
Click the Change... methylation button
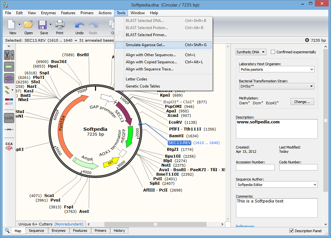tap(302, 102)
